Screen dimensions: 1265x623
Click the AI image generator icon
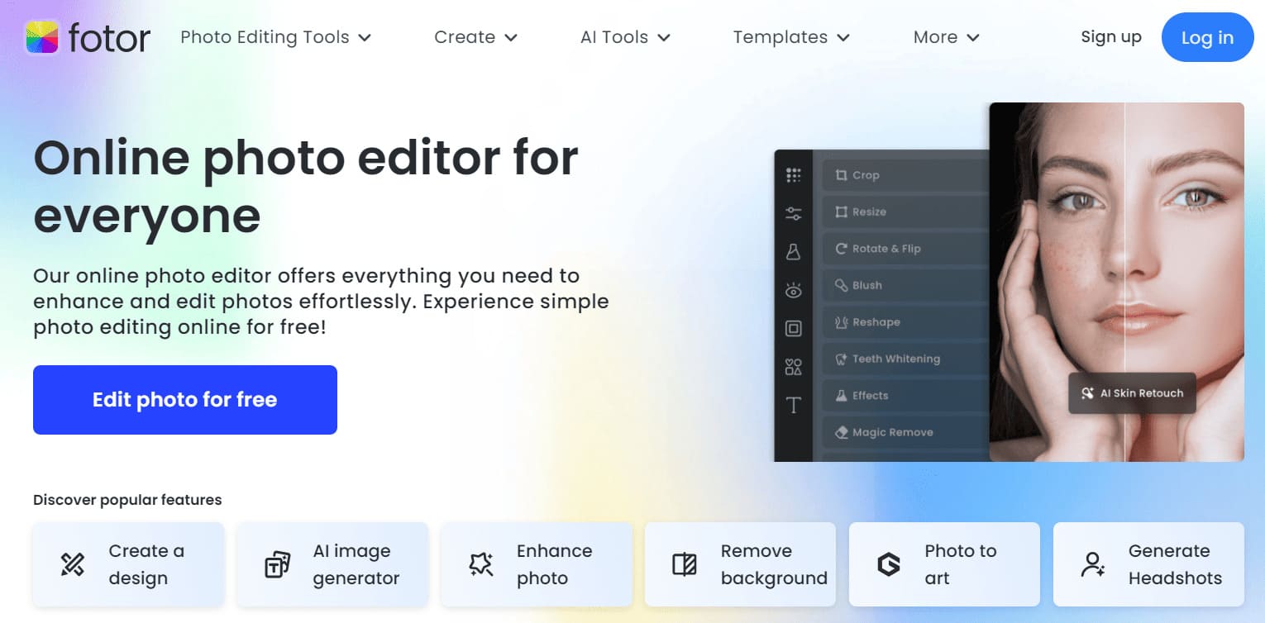(277, 564)
